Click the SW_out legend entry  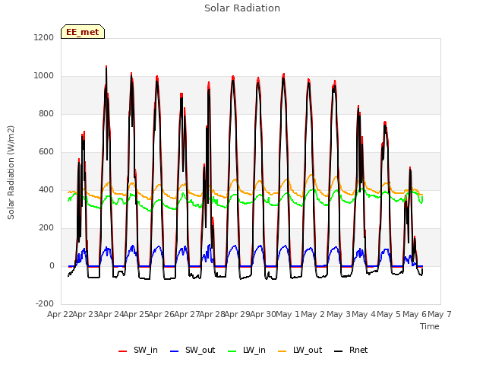[x=192, y=350]
